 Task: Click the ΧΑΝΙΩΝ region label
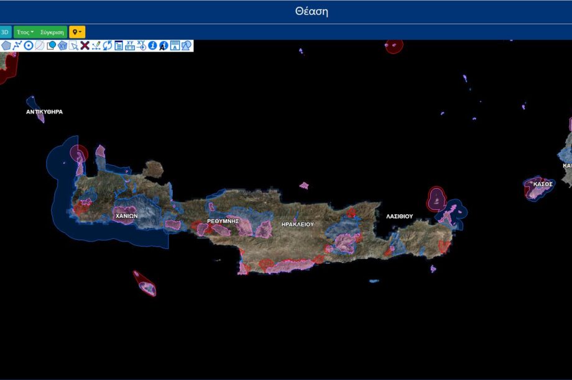126,216
